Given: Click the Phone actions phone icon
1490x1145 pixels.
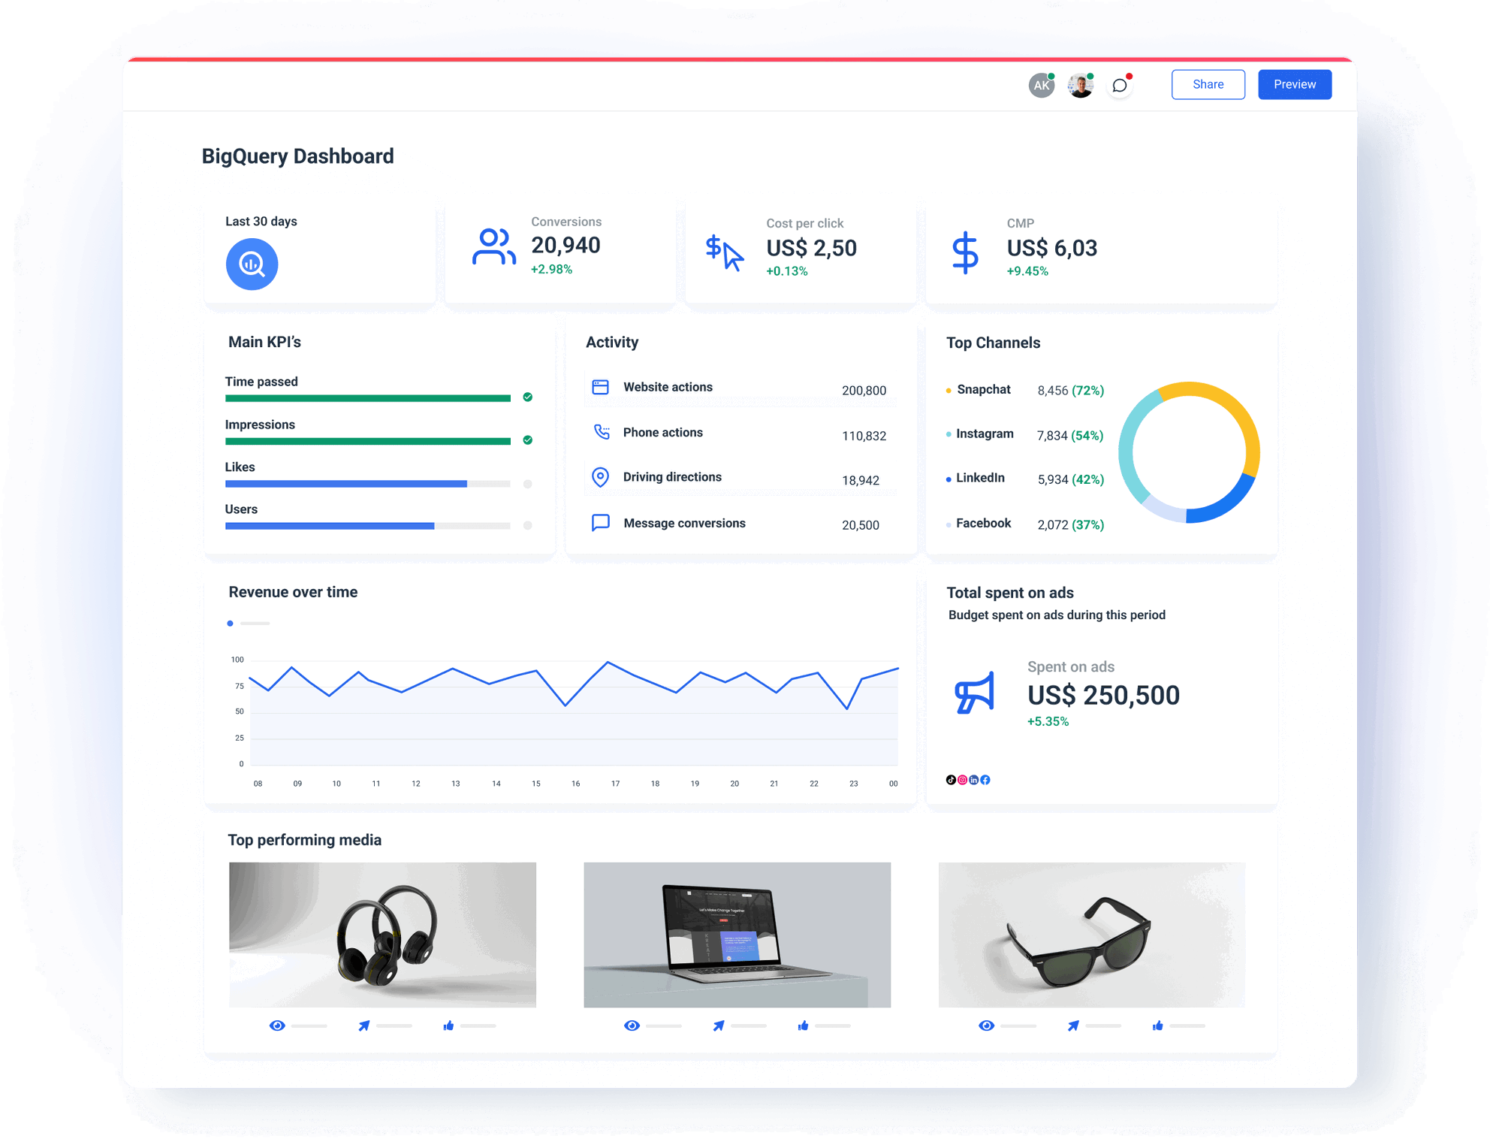Looking at the screenshot, I should pyautogui.click(x=602, y=432).
